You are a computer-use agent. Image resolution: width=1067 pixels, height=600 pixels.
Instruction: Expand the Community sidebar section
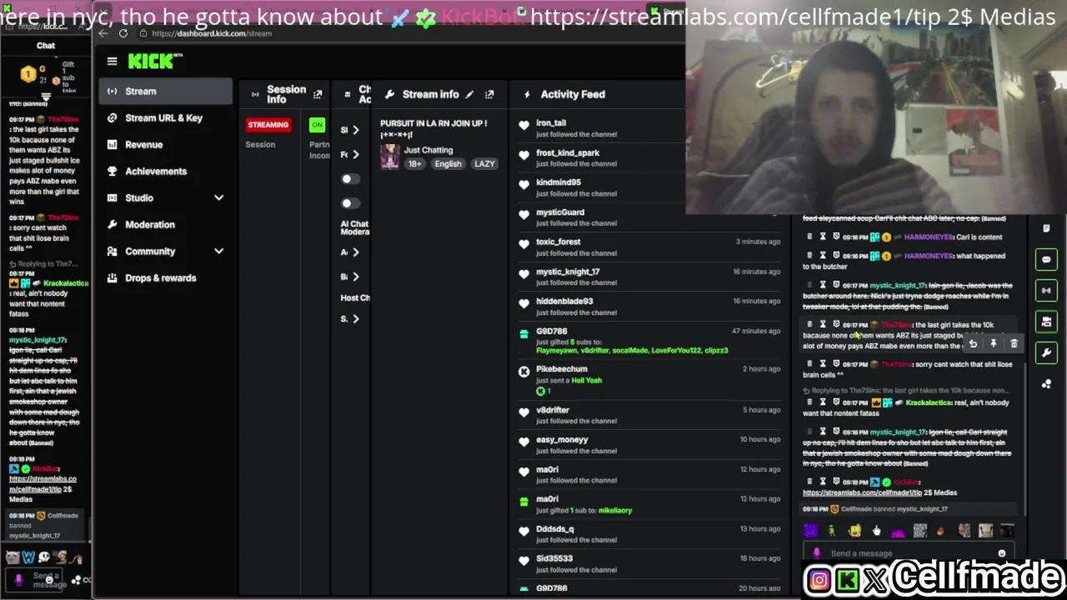pyautogui.click(x=218, y=252)
